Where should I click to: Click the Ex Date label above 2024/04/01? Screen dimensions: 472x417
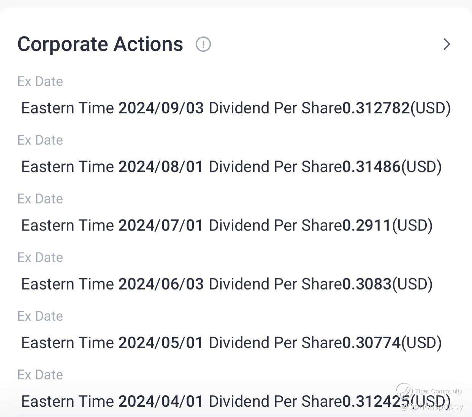point(40,375)
